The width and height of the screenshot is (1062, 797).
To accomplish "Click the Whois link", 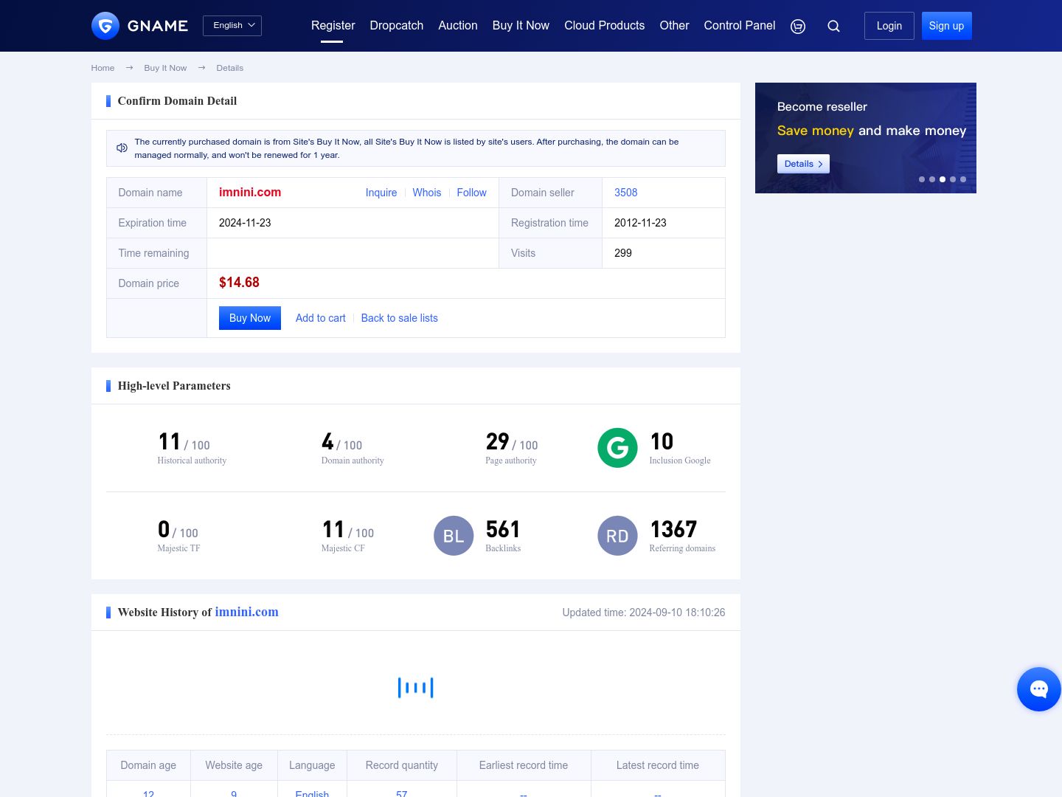I will (427, 193).
